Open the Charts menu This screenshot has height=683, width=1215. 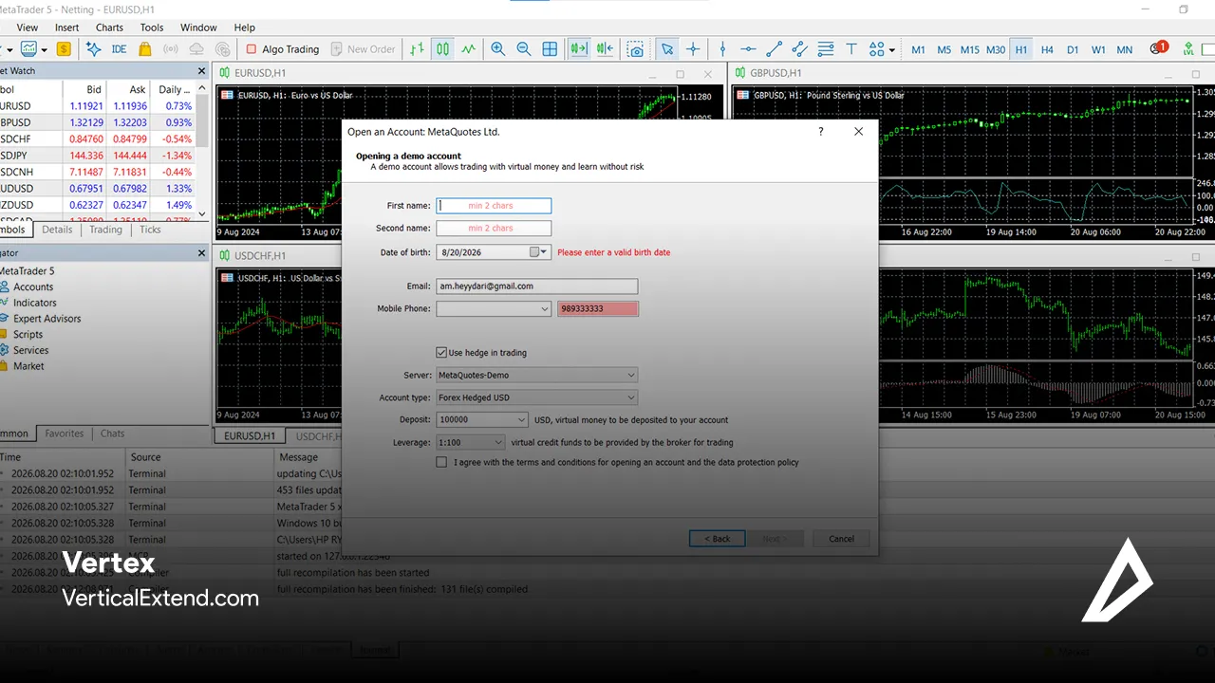pos(109,28)
